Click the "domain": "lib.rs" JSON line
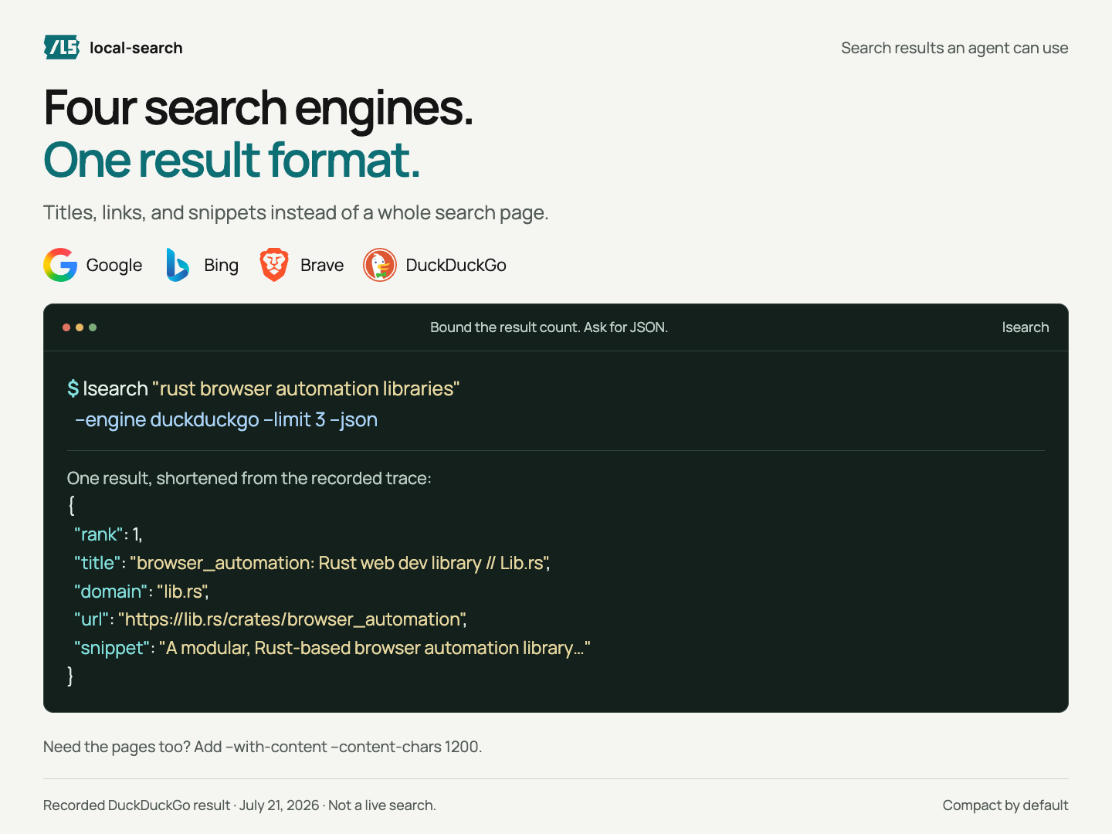The width and height of the screenshot is (1112, 834). click(141, 592)
